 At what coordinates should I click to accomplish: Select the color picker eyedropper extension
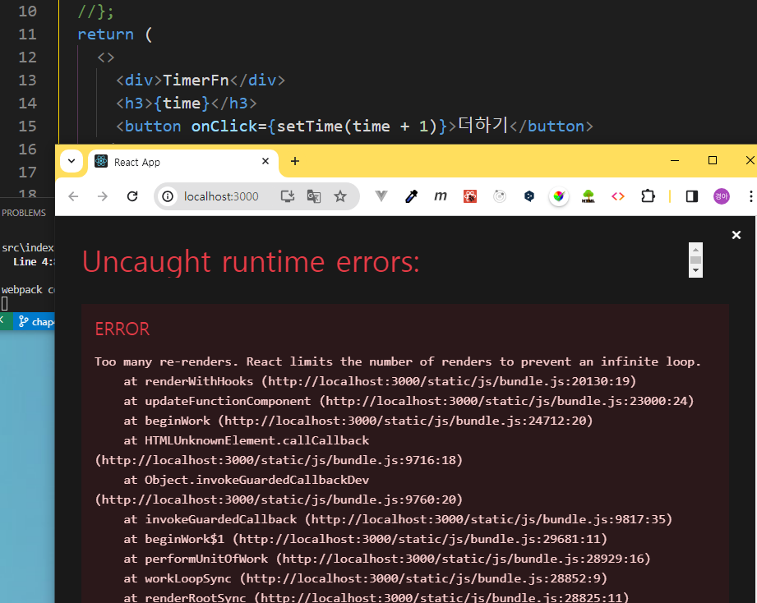411,196
